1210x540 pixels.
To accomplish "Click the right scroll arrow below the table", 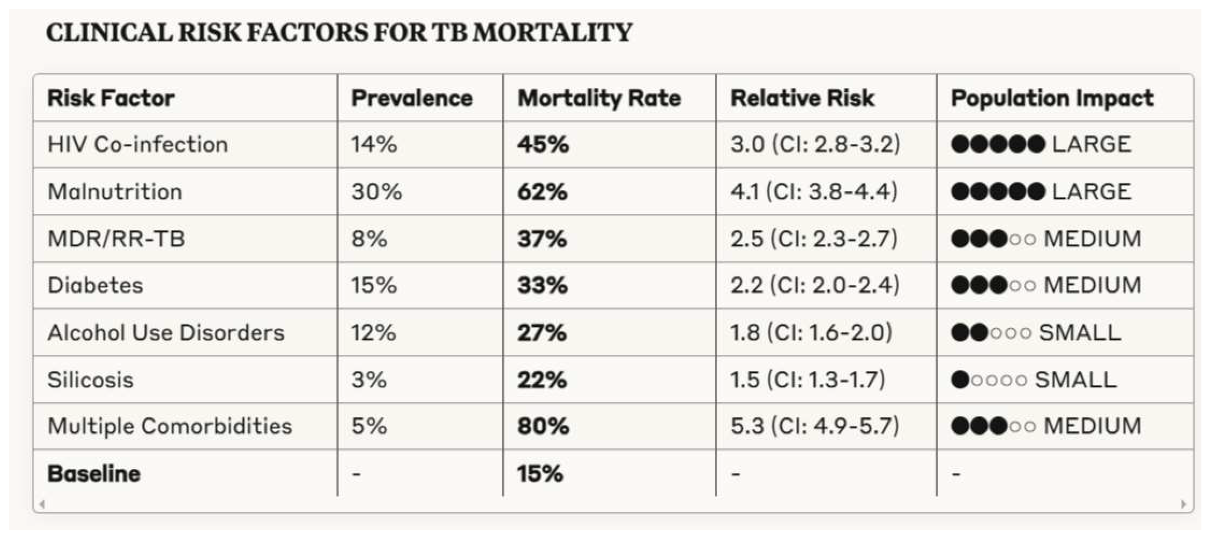I will [1183, 504].
